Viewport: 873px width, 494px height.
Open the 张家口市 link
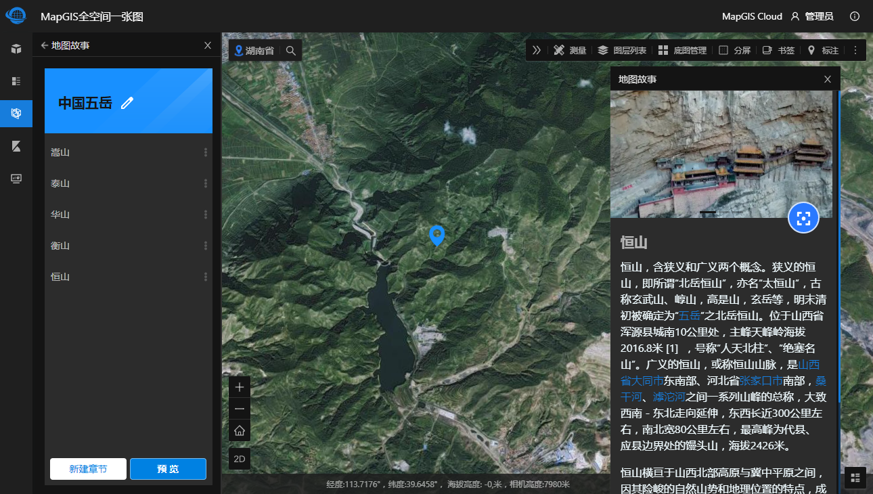[x=761, y=380]
